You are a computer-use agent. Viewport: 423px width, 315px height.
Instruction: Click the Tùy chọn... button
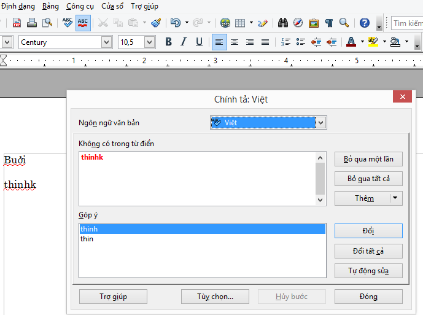215,297
